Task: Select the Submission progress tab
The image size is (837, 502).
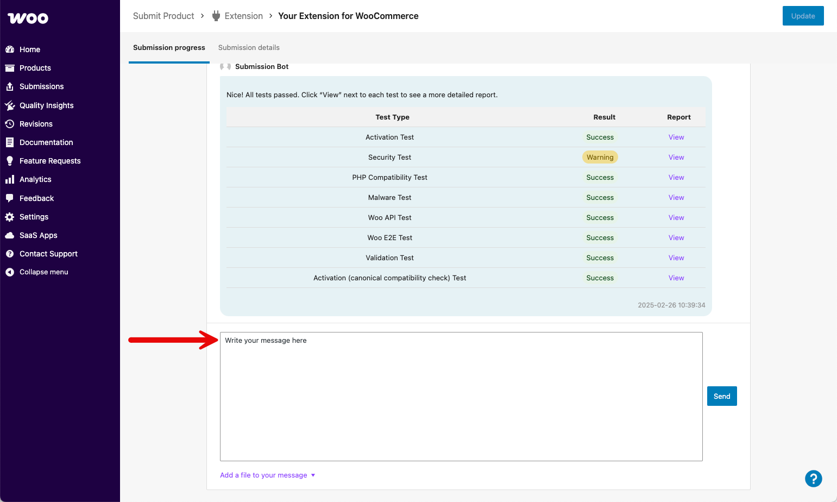Action: (x=169, y=48)
